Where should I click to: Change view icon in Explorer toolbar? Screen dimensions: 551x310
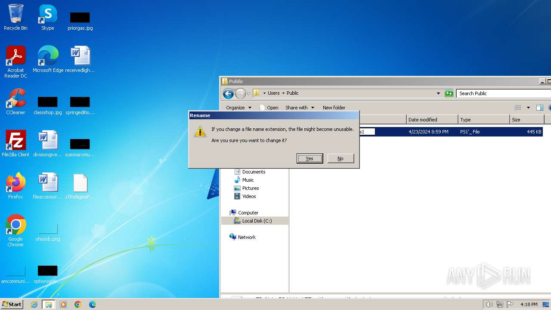point(518,108)
